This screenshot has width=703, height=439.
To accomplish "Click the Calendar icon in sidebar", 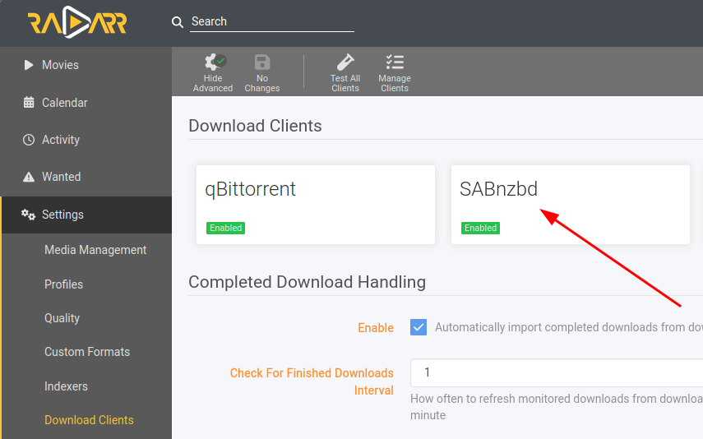I will click(x=29, y=102).
